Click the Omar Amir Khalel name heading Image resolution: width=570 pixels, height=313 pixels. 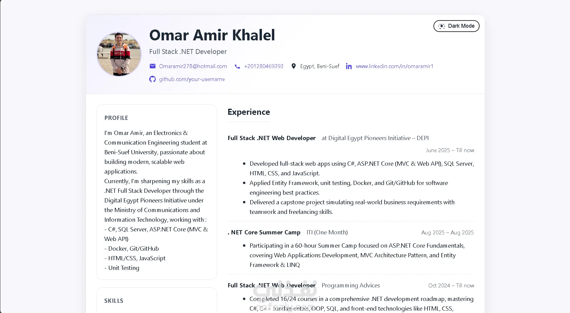(212, 35)
